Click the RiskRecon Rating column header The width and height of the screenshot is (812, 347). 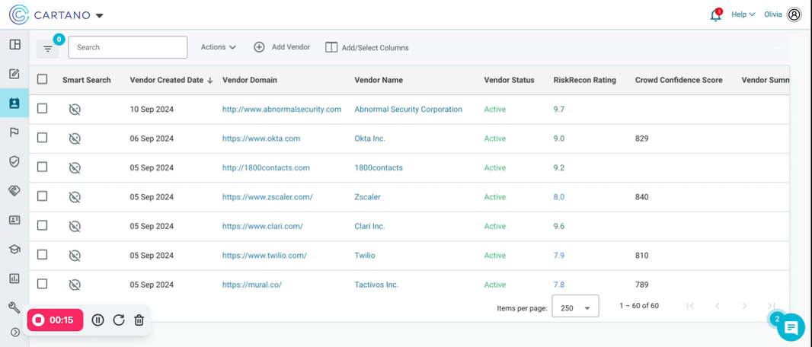[x=585, y=80]
